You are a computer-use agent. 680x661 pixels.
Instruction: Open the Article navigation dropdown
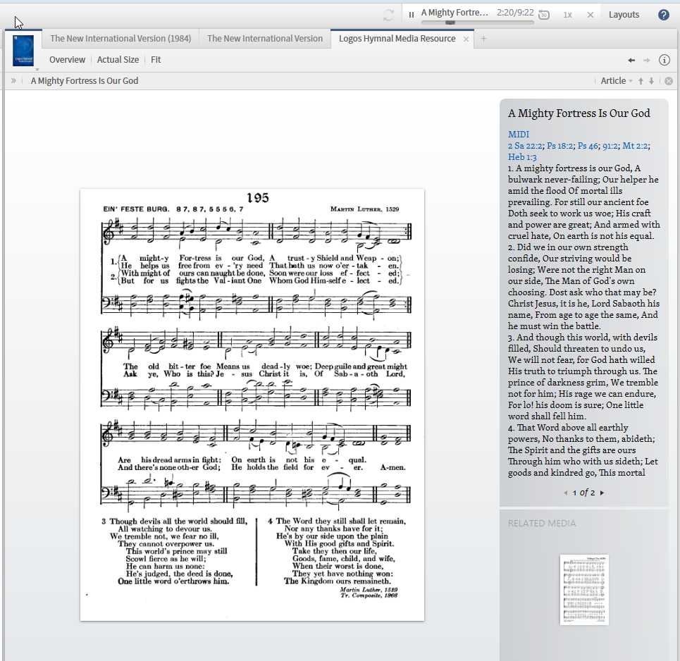coord(617,80)
